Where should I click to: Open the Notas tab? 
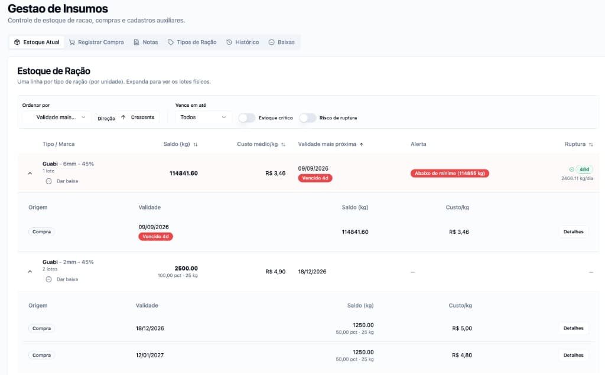[145, 42]
